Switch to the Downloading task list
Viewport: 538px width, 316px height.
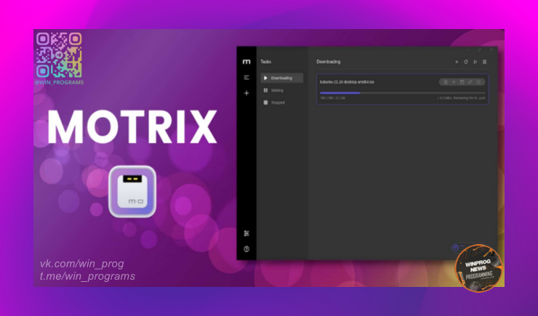pyautogui.click(x=281, y=78)
